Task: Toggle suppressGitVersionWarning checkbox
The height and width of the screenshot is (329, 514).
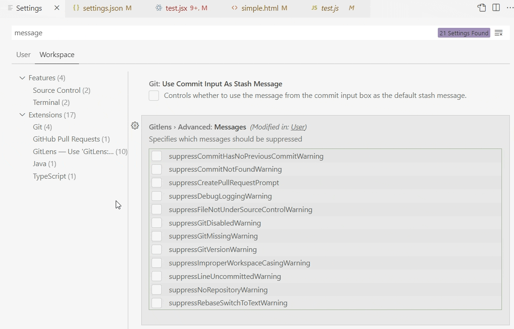Action: (157, 250)
